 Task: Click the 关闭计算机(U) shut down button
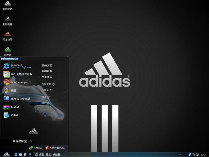click(x=55, y=148)
